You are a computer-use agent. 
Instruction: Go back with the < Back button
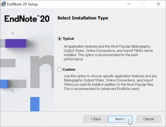(96, 119)
